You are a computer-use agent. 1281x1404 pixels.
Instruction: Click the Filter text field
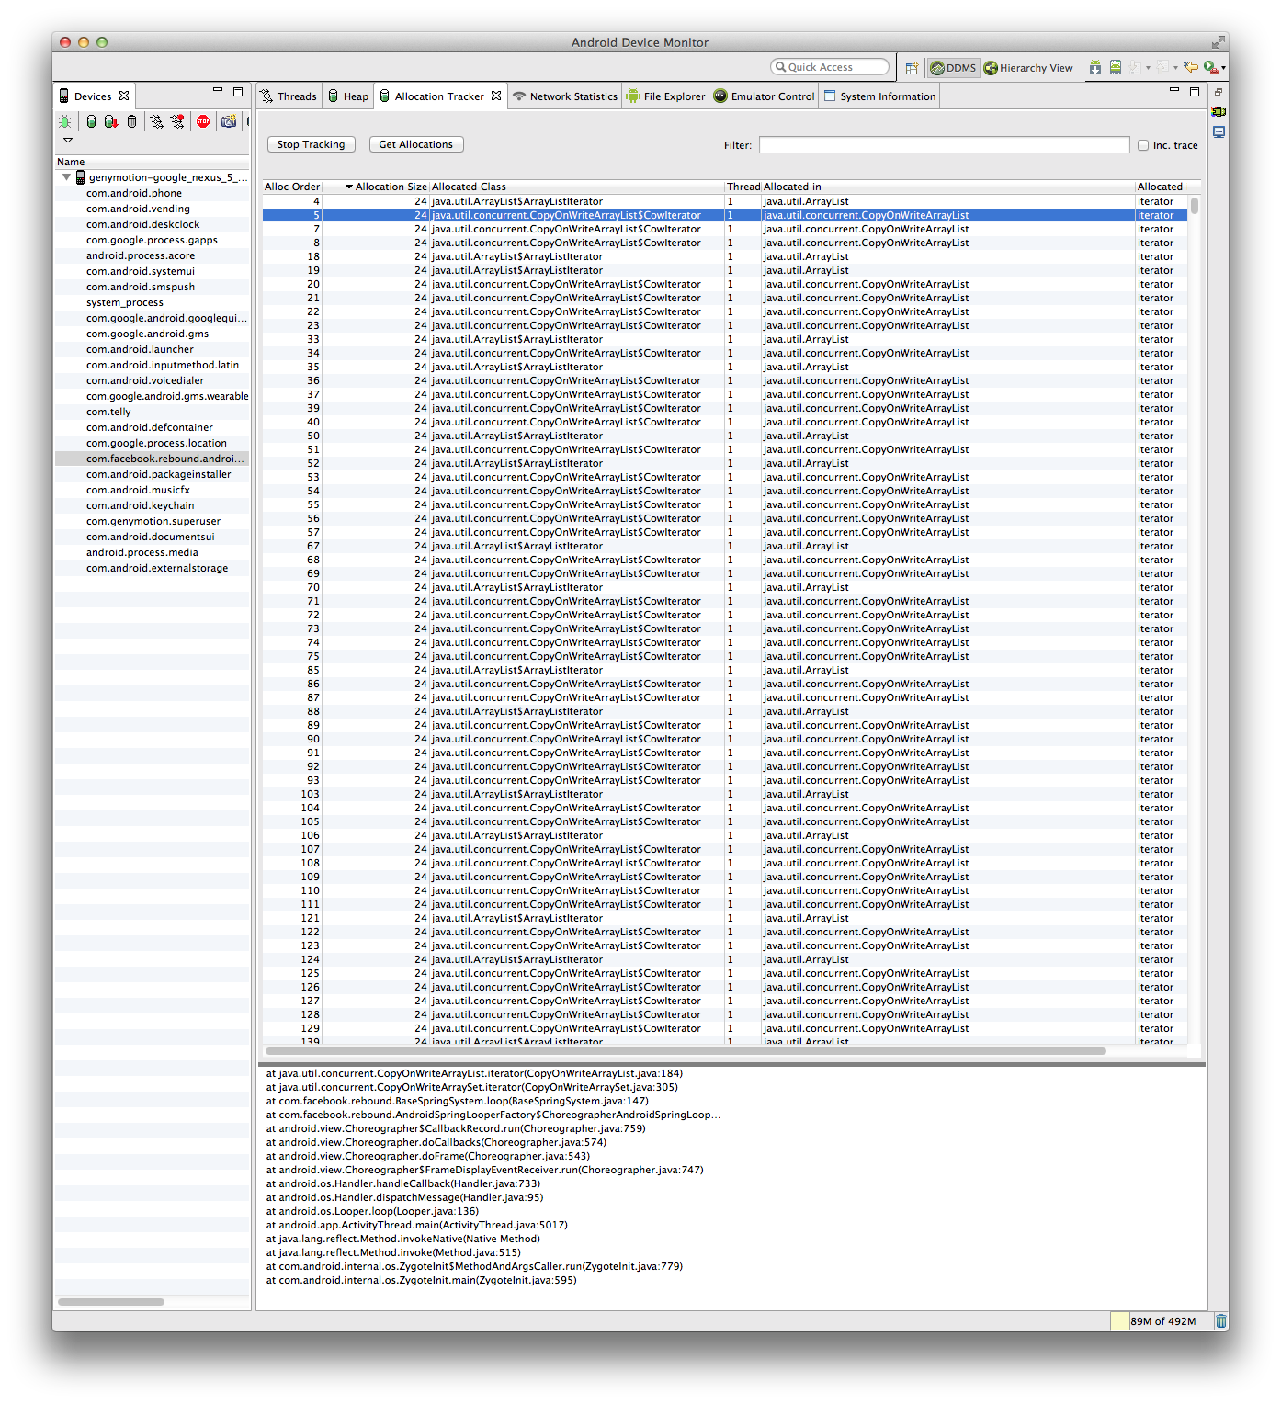click(944, 144)
